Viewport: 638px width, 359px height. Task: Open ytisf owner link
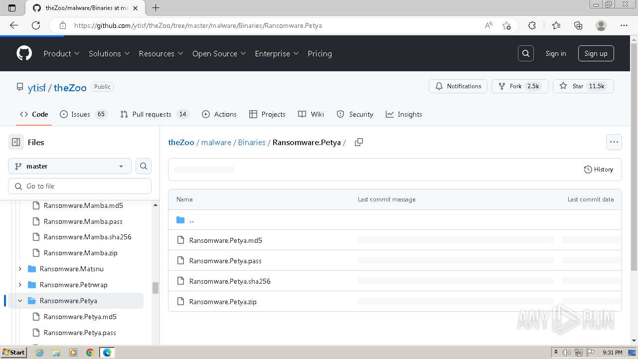(x=37, y=87)
